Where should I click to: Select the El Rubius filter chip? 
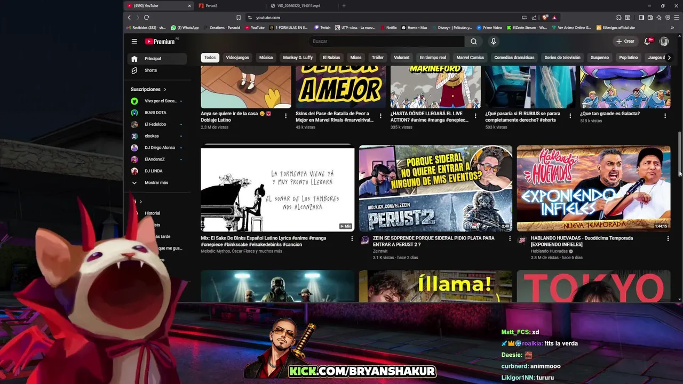point(331,58)
